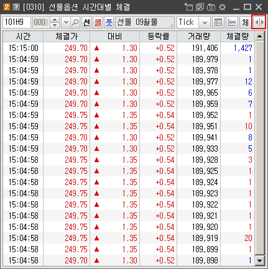Click the 체 button in toolbar

246,22
